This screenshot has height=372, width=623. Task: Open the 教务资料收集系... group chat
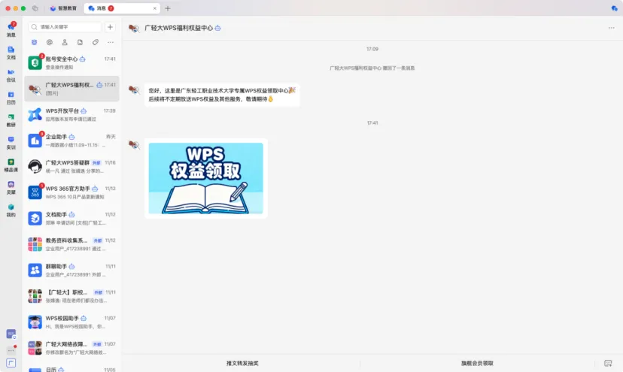[71, 244]
